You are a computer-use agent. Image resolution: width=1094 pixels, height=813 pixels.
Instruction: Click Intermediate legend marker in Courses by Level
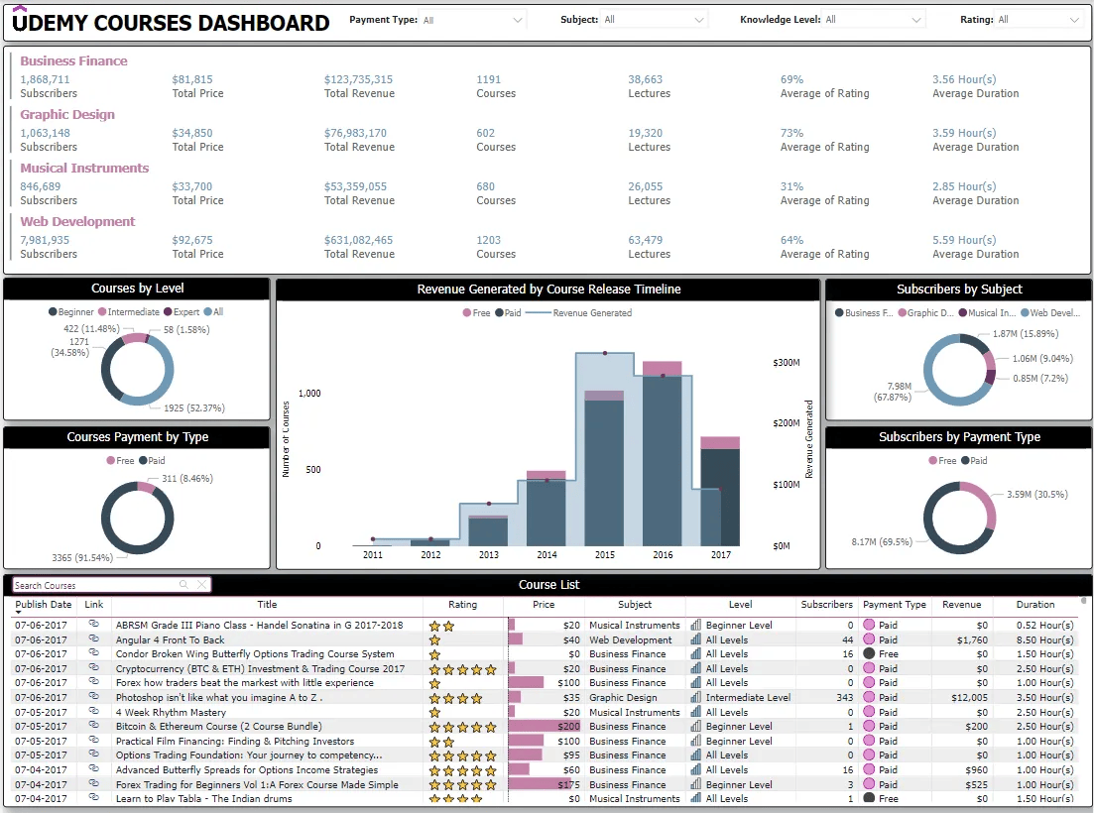tap(102, 311)
